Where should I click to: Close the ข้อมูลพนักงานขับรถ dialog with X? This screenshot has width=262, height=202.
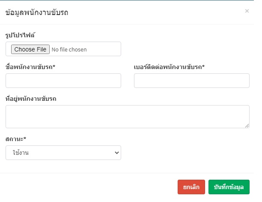click(x=247, y=11)
